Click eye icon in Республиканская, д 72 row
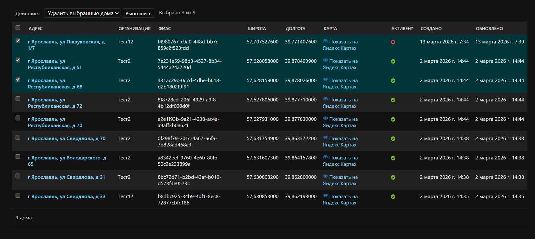Viewport: 535px width, 239px height. [325, 99]
